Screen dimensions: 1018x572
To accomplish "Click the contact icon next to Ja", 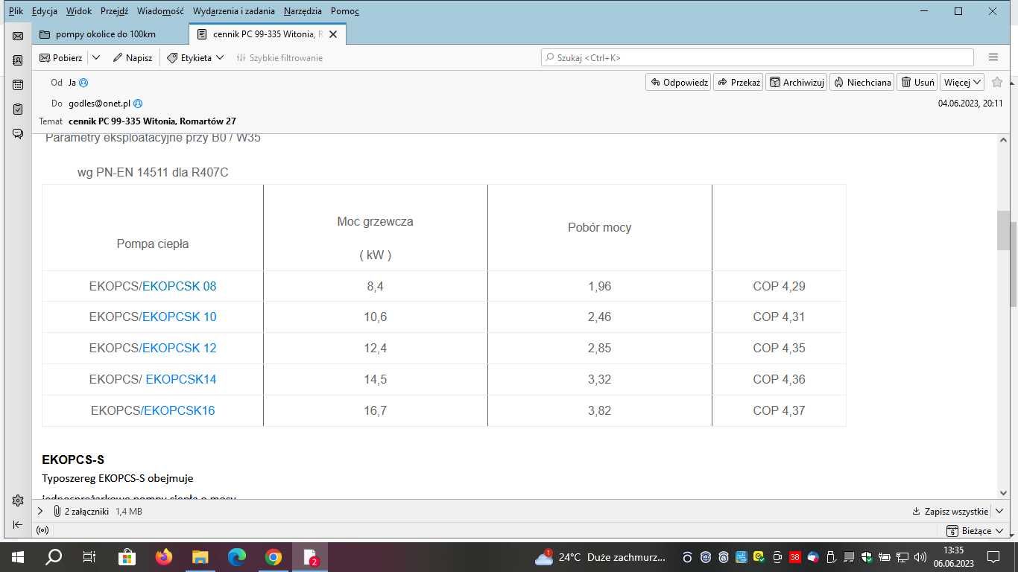I will pyautogui.click(x=83, y=83).
